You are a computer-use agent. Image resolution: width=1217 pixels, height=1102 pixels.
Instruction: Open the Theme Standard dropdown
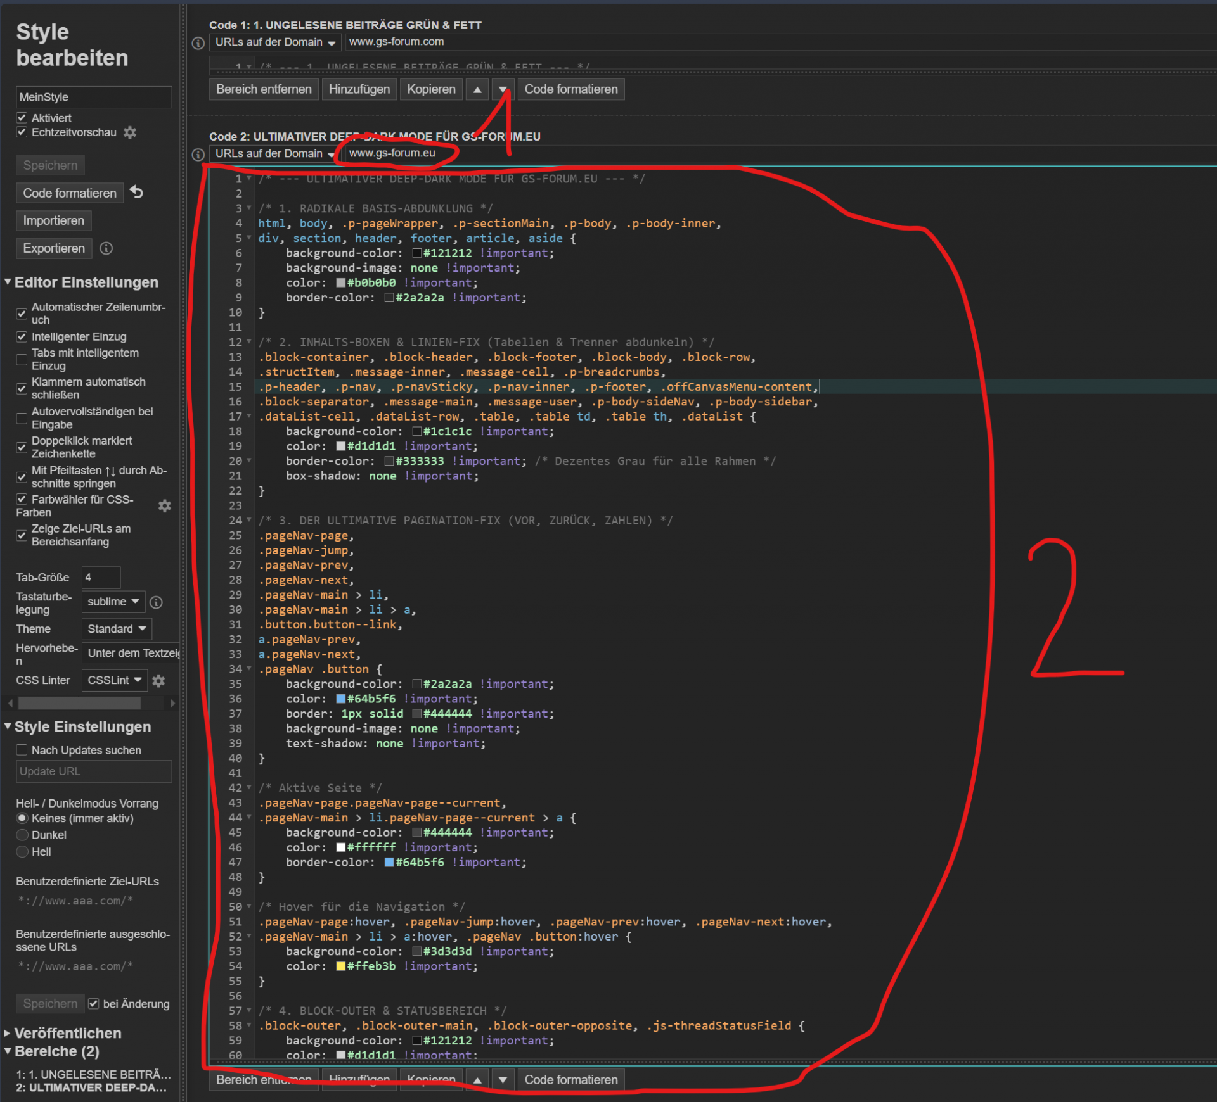[x=116, y=628]
